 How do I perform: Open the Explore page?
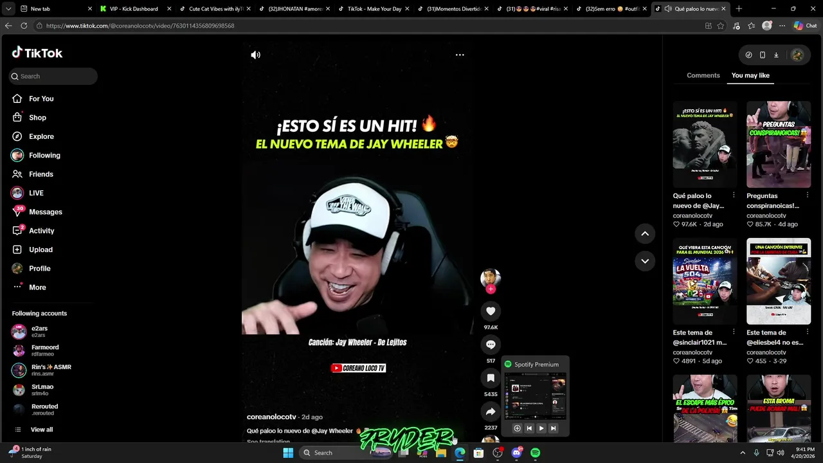pos(41,136)
